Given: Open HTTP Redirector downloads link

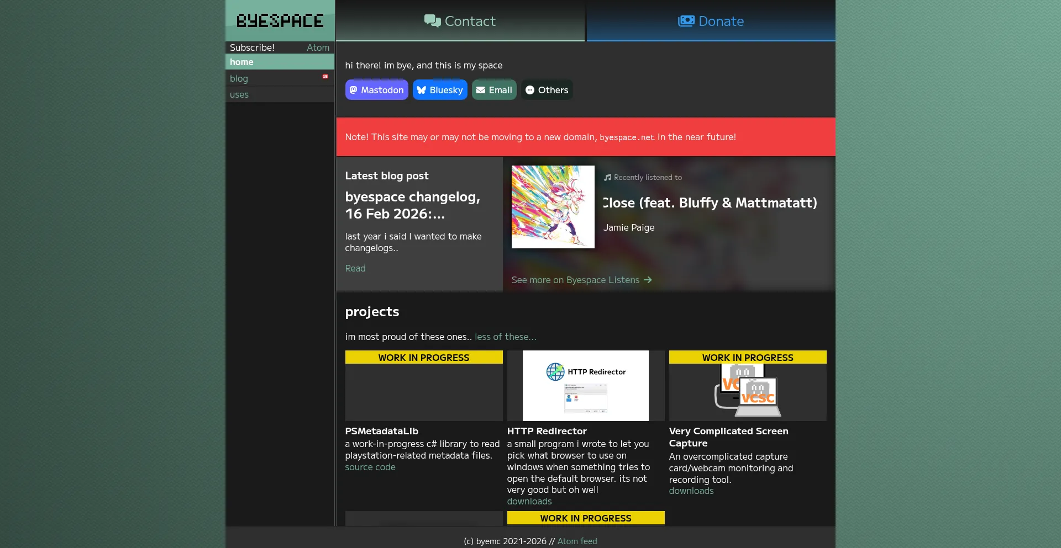Looking at the screenshot, I should point(529,501).
